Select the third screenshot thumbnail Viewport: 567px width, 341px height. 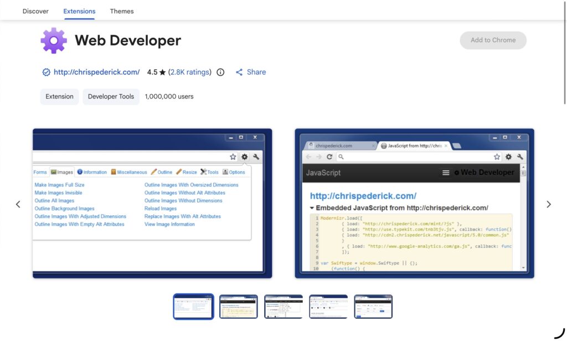(283, 307)
